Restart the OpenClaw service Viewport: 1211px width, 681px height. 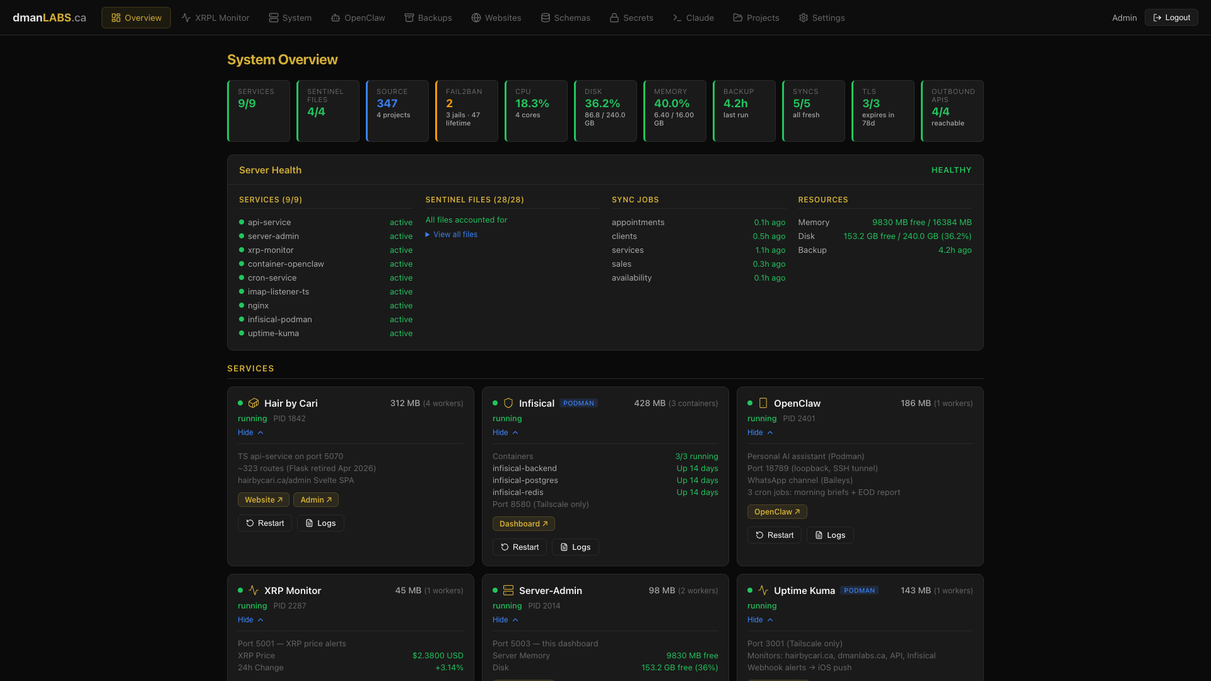point(775,535)
